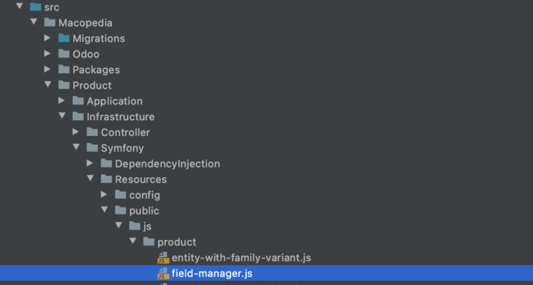Select the Resources folder label
The image size is (533, 285).
point(141,179)
